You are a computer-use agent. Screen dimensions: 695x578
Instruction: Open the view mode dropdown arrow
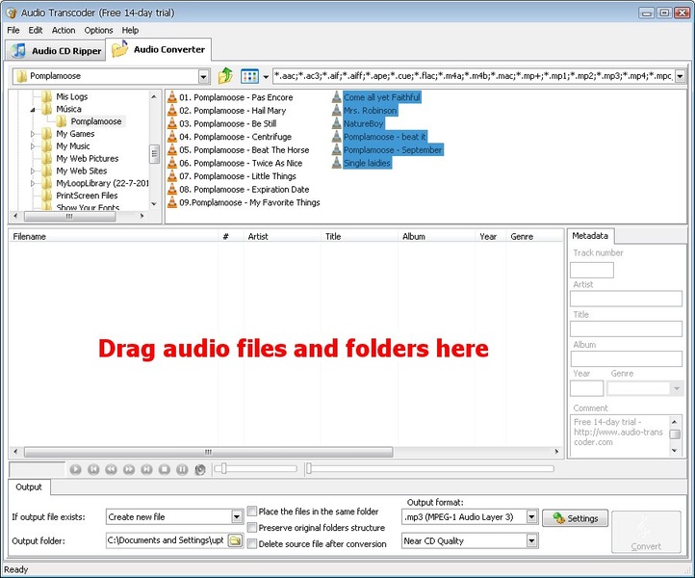point(266,77)
